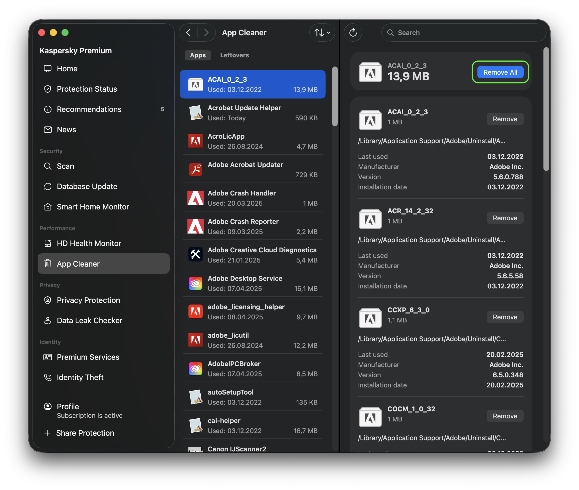Click Subscription is active text
The image size is (579, 490).
[x=89, y=415]
